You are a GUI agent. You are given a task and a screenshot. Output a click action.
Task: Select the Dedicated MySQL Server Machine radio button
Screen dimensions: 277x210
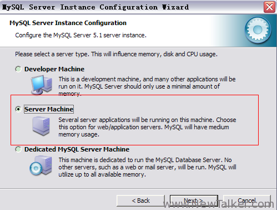[18, 149]
